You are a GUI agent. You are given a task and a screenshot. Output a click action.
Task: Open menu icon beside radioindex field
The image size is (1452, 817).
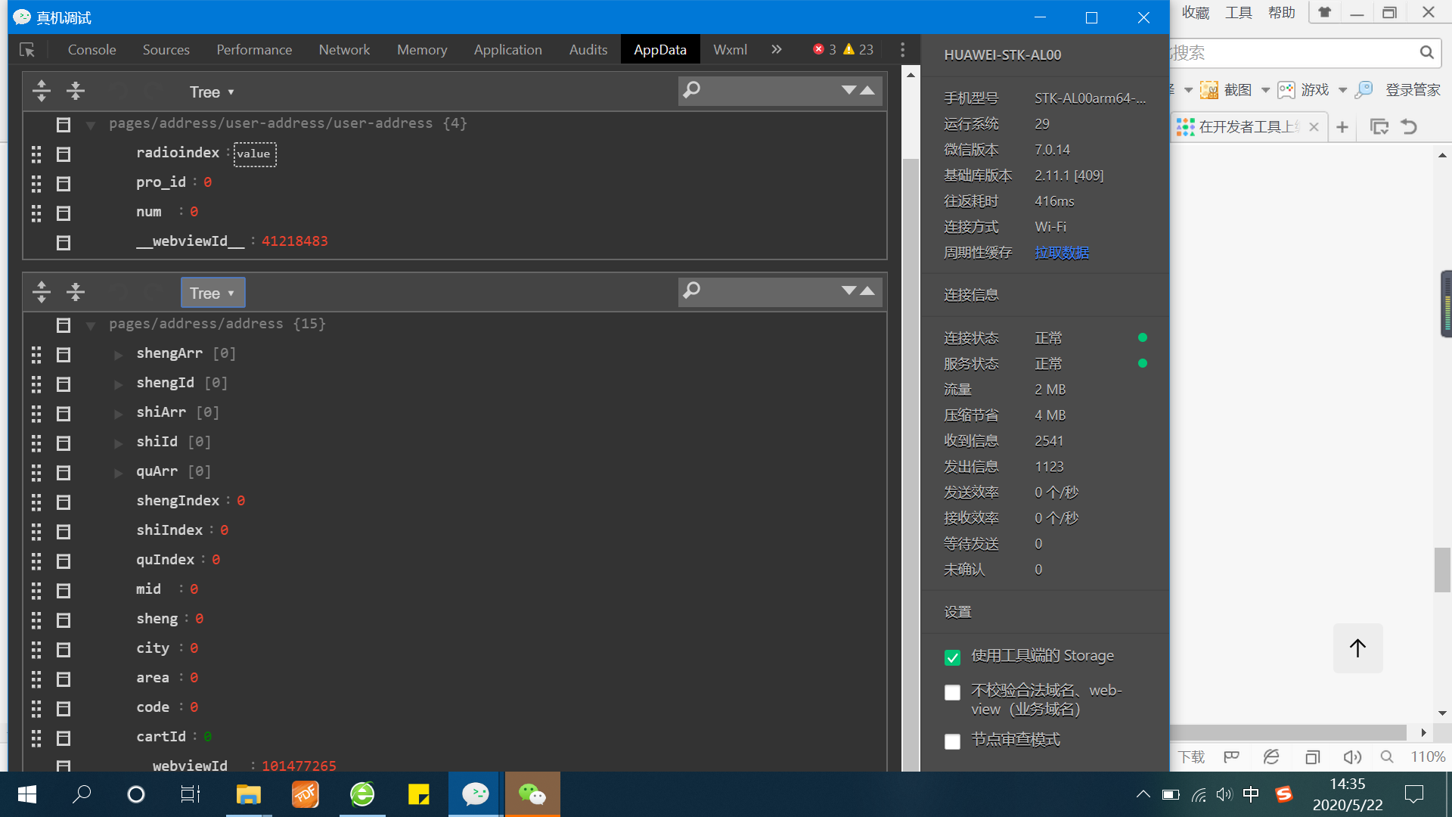point(64,154)
